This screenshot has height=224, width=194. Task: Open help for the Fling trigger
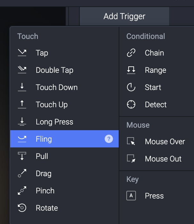109,139
